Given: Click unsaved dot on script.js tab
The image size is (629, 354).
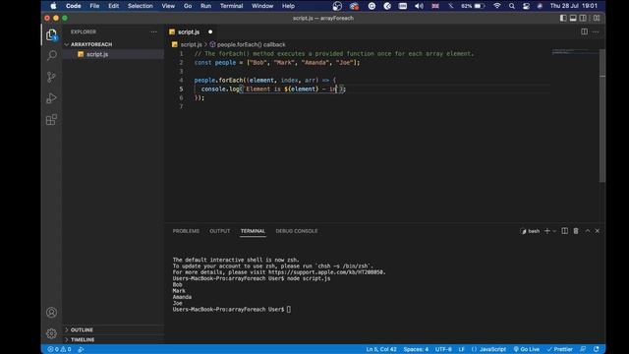Looking at the screenshot, I should point(210,31).
